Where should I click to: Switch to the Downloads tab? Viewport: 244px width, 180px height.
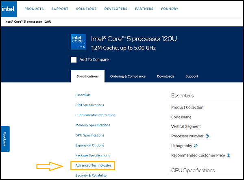pyautogui.click(x=165, y=76)
